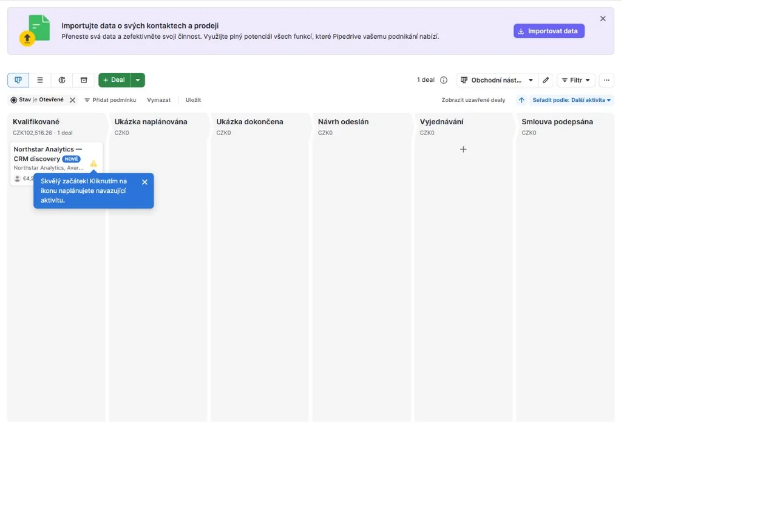Open the Filtr dropdown

point(575,80)
